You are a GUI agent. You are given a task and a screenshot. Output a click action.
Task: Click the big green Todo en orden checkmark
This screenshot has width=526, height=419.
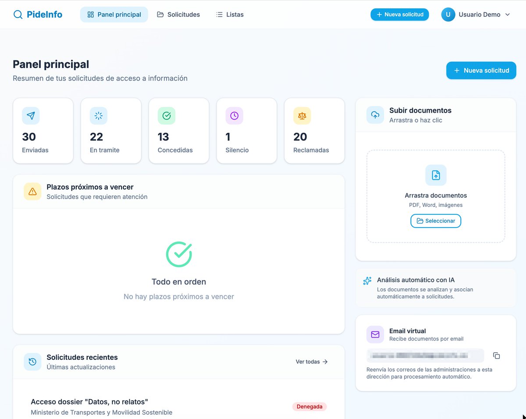point(179,254)
